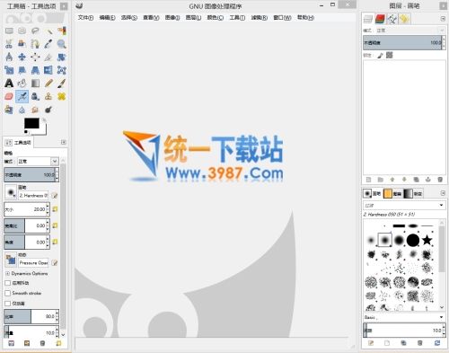This screenshot has width=449, height=353.
Task: Select the Zoom magnifier tool
Action: (62, 44)
